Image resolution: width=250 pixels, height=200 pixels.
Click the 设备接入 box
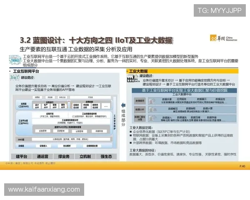tap(43, 146)
